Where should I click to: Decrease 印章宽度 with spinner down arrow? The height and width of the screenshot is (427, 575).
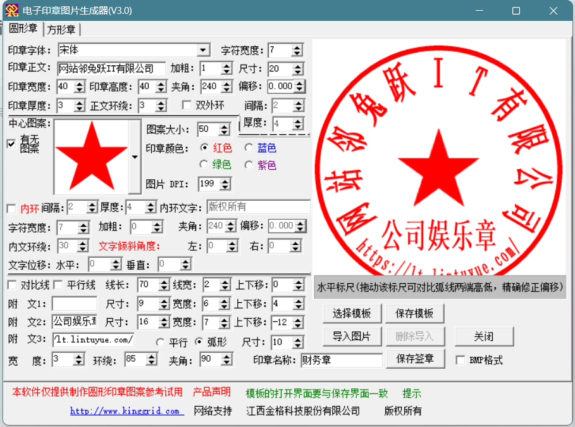(80, 90)
